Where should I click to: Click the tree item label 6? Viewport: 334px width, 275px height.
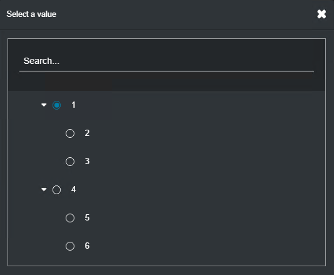[87, 246]
